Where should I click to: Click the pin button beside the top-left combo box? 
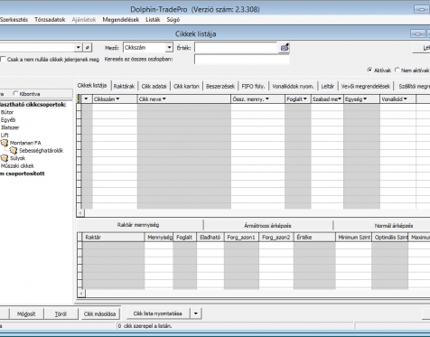[x=88, y=48]
